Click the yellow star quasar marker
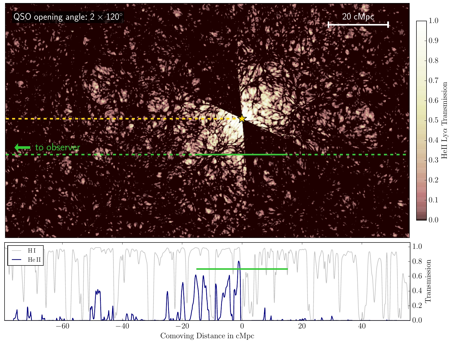This screenshot has height=341, width=454. point(242,118)
